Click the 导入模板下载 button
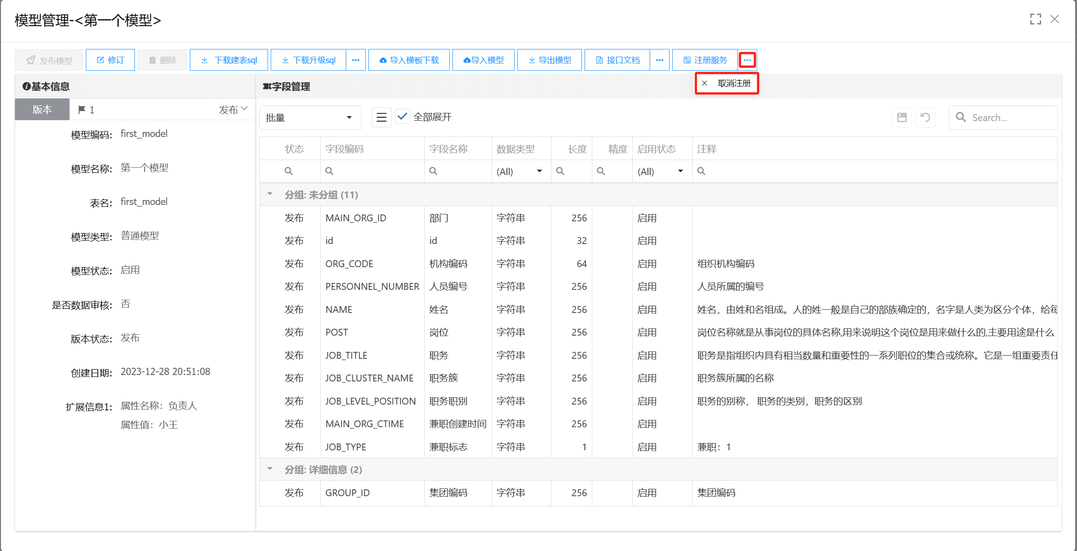This screenshot has width=1077, height=551. (x=409, y=60)
